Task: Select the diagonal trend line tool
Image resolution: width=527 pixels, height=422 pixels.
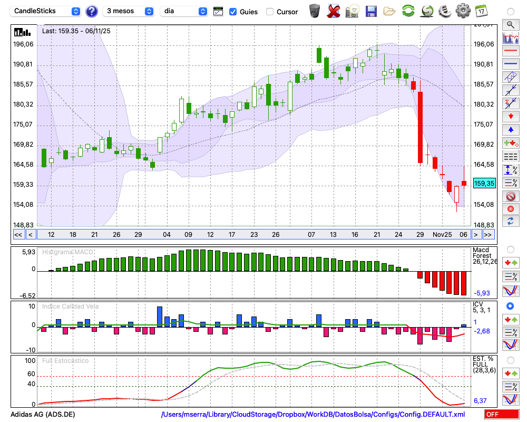Action: tap(511, 90)
